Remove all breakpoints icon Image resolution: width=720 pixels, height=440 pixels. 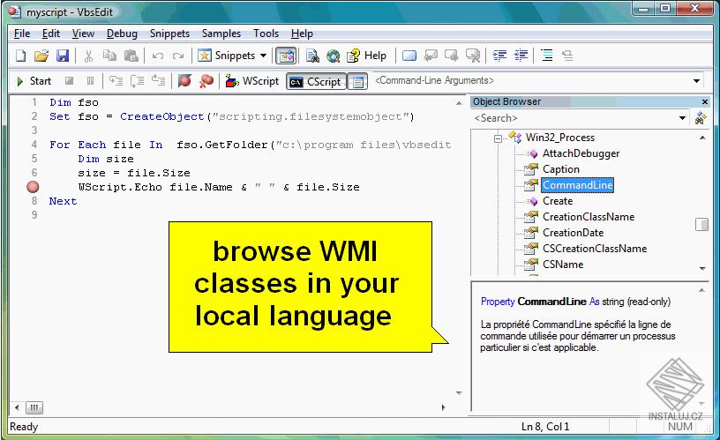pyautogui.click(x=206, y=81)
